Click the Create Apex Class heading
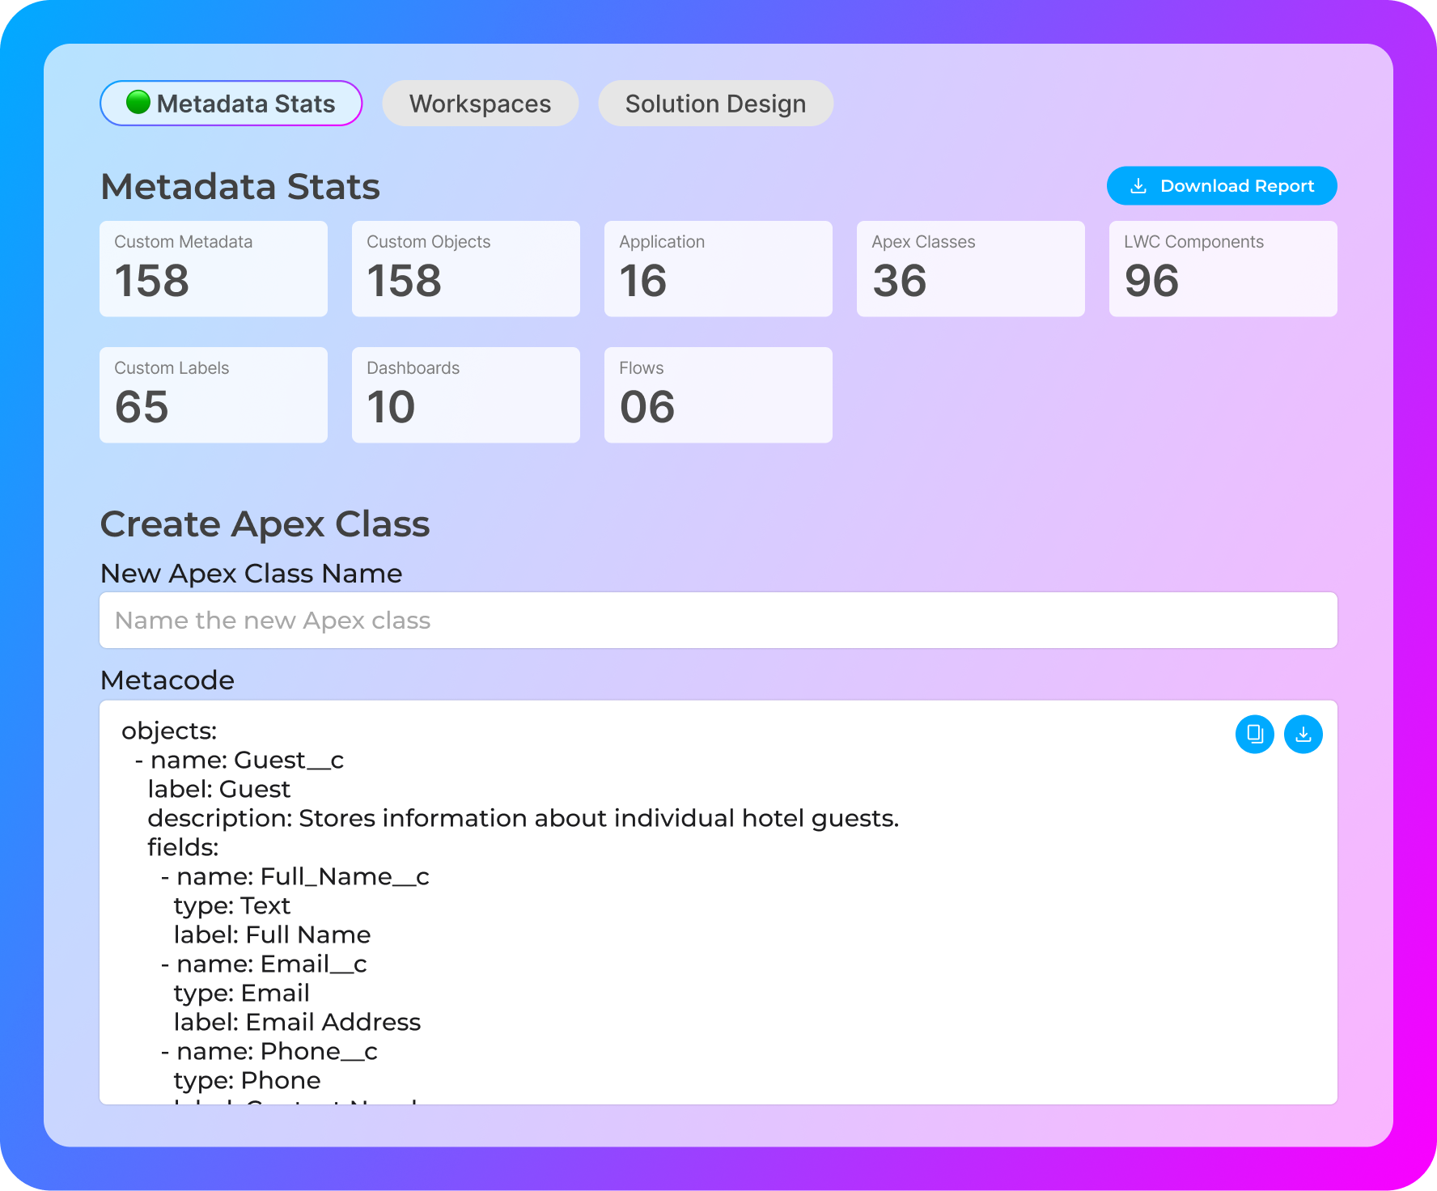The width and height of the screenshot is (1437, 1191). 265,523
